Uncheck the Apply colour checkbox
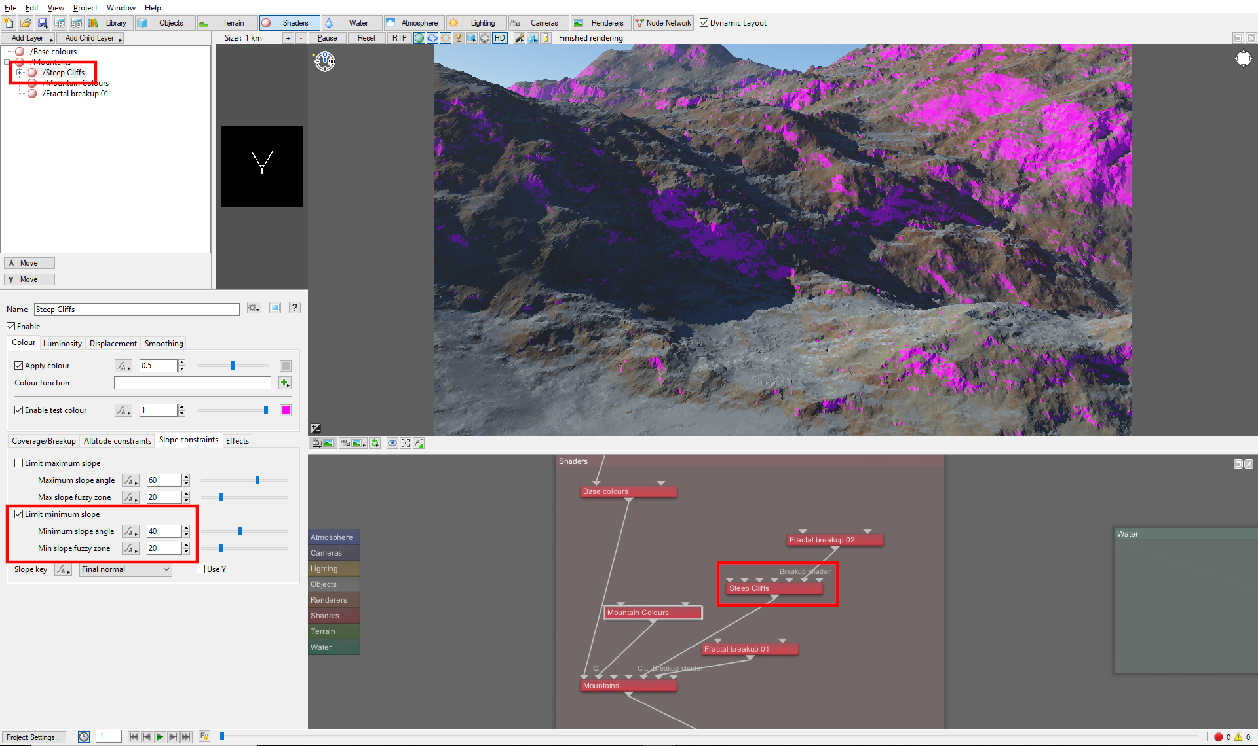The image size is (1258, 746). [x=19, y=366]
